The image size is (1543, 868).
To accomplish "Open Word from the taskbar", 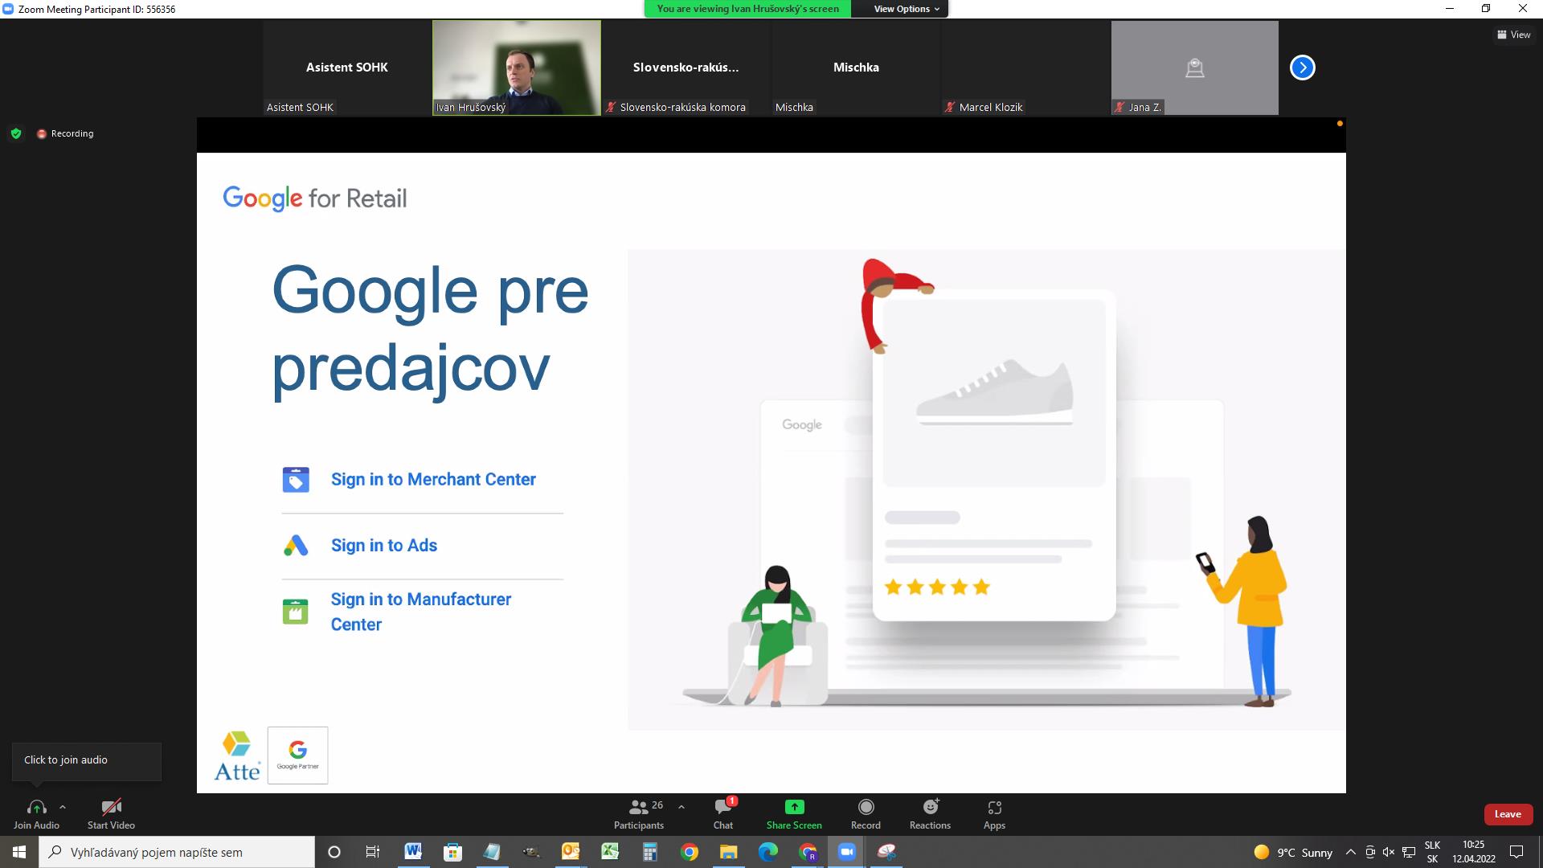I will coord(413,852).
